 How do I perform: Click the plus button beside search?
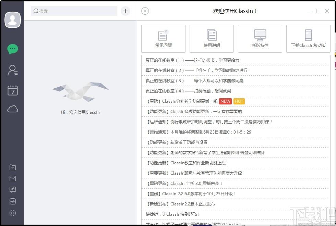(x=125, y=11)
